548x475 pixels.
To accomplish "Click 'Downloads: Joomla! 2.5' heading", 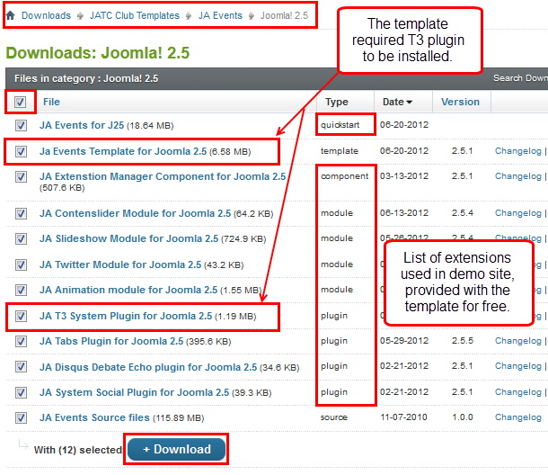I will 98,53.
